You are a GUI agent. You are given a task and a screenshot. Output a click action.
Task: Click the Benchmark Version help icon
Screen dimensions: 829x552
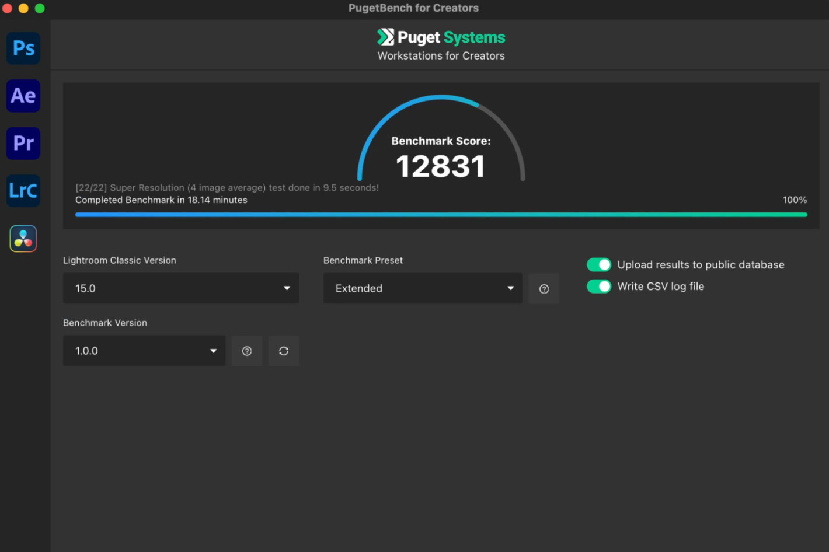[247, 351]
